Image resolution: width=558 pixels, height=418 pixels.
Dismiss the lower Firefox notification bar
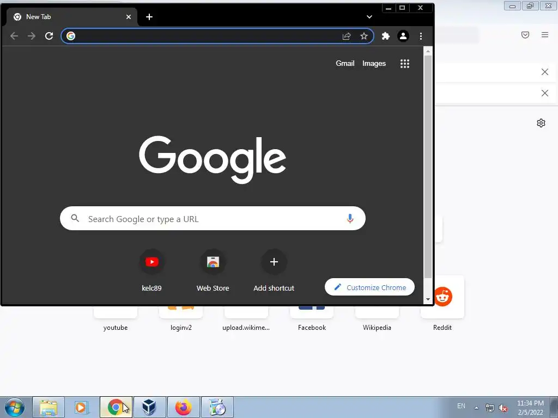(x=544, y=93)
